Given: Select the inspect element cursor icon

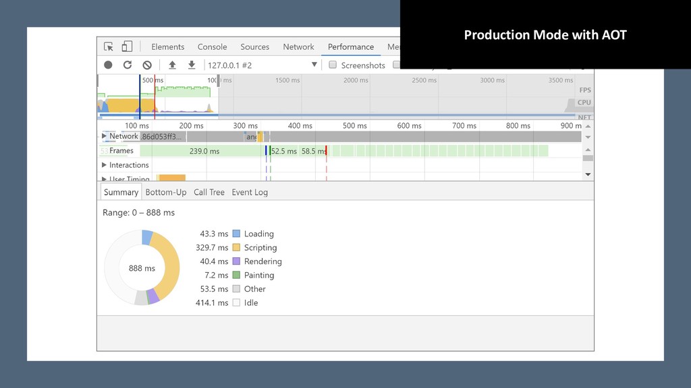Looking at the screenshot, I should 109,46.
